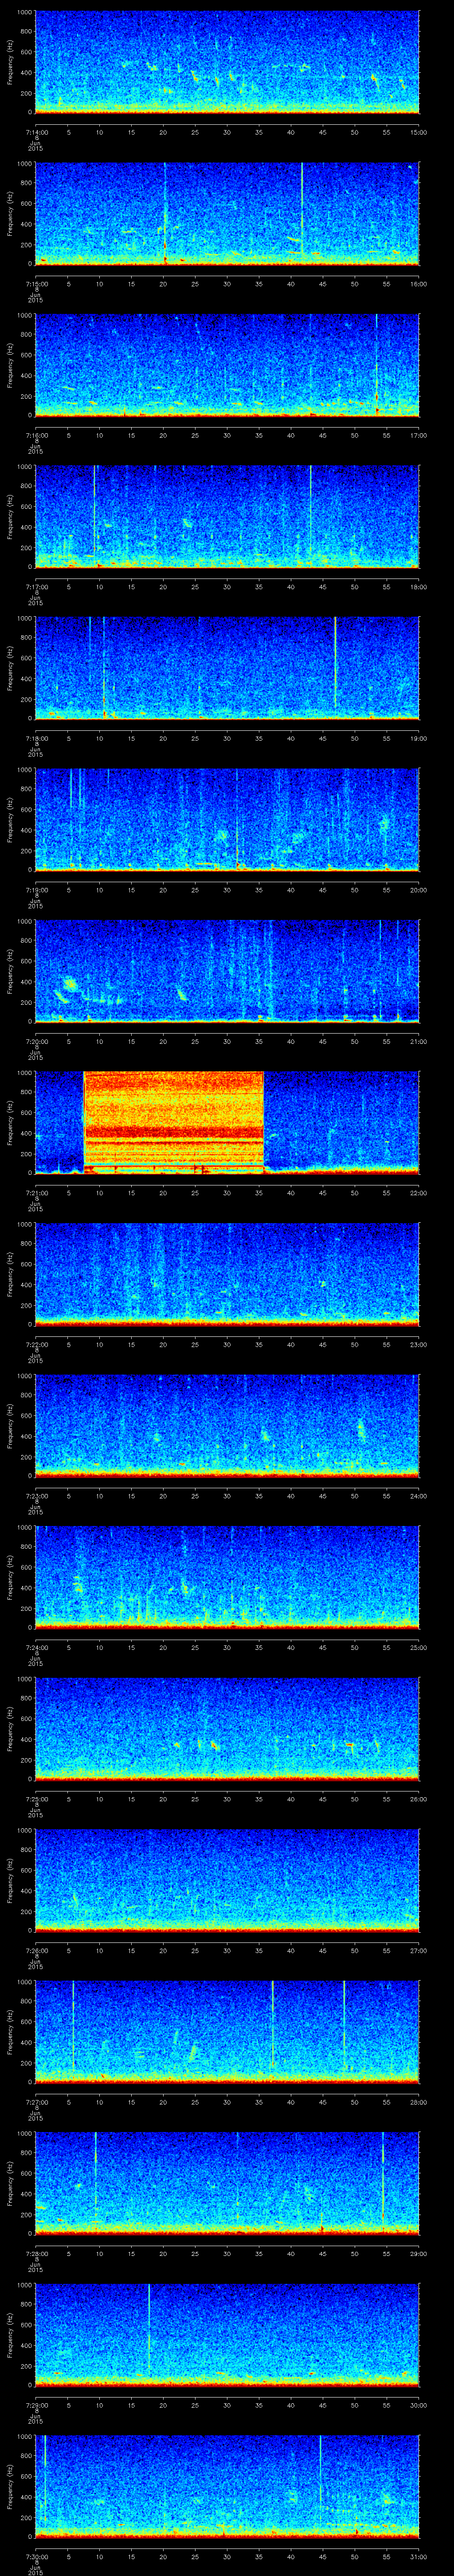The image size is (454, 2576).
Task: View the spectrogram beginning at 7:18:00
Action: 227,668
